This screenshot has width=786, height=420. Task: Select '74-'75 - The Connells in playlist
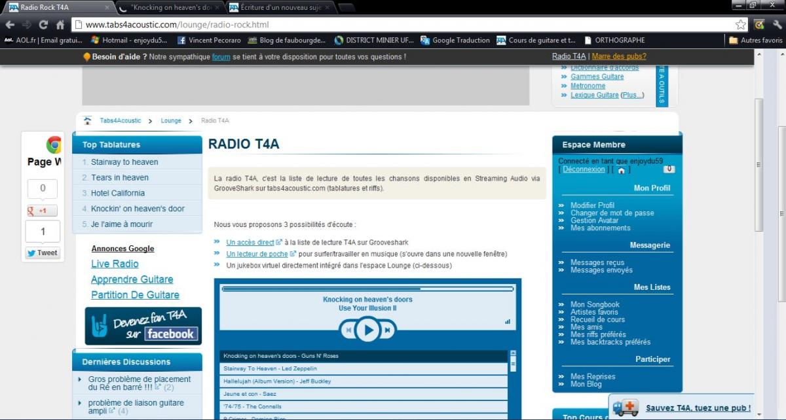click(x=364, y=407)
